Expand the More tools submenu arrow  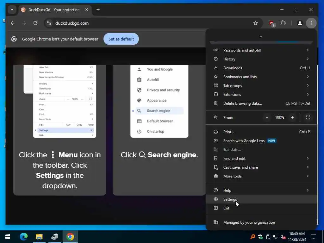tap(308, 176)
